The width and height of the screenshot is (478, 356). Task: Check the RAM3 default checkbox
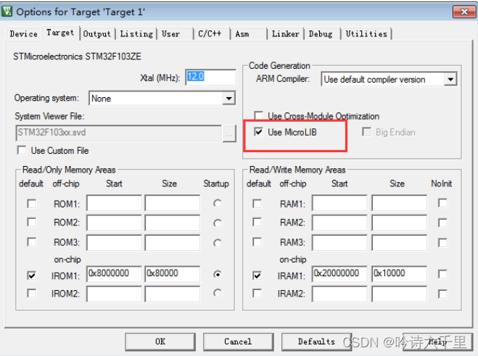[x=257, y=242]
